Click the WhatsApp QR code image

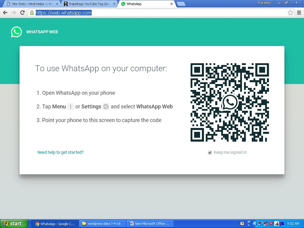pos(229,102)
